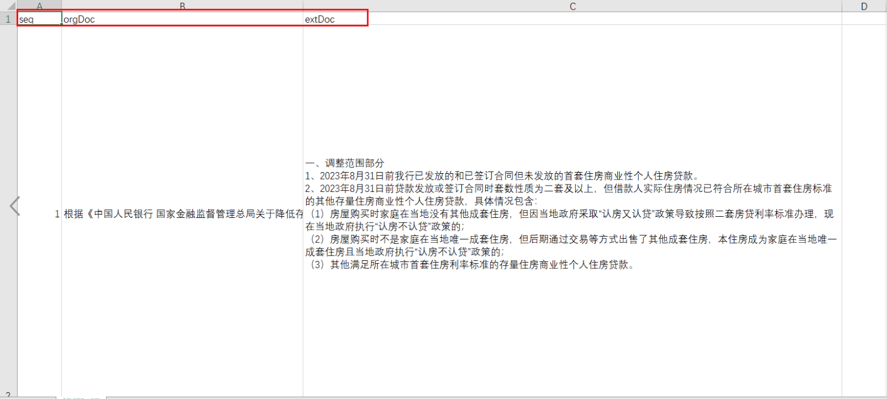Select the orgDoc header cell

click(x=182, y=19)
